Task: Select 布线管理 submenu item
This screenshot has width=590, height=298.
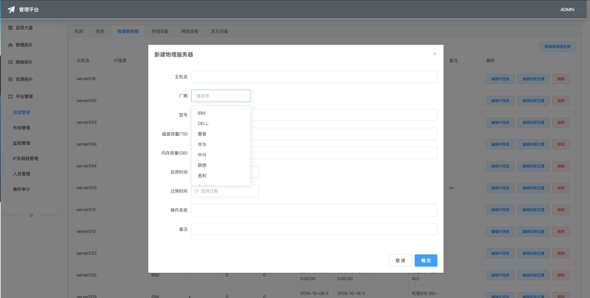Action: 31,128
